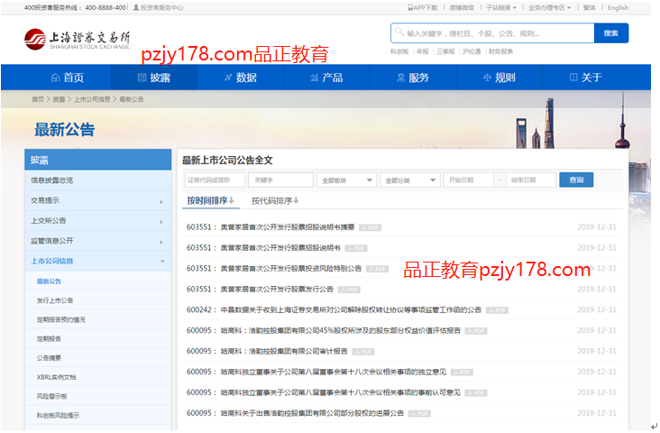Open the 规则 navigation tab
660x433 pixels.
point(500,78)
